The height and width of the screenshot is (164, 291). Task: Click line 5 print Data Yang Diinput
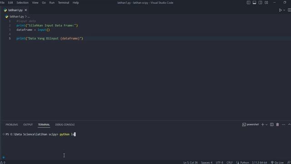click(x=50, y=38)
